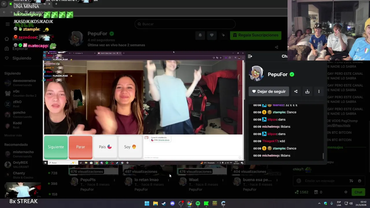Open the three-dot menu for Waat clip
This screenshot has height=208, width=370.
(223, 180)
